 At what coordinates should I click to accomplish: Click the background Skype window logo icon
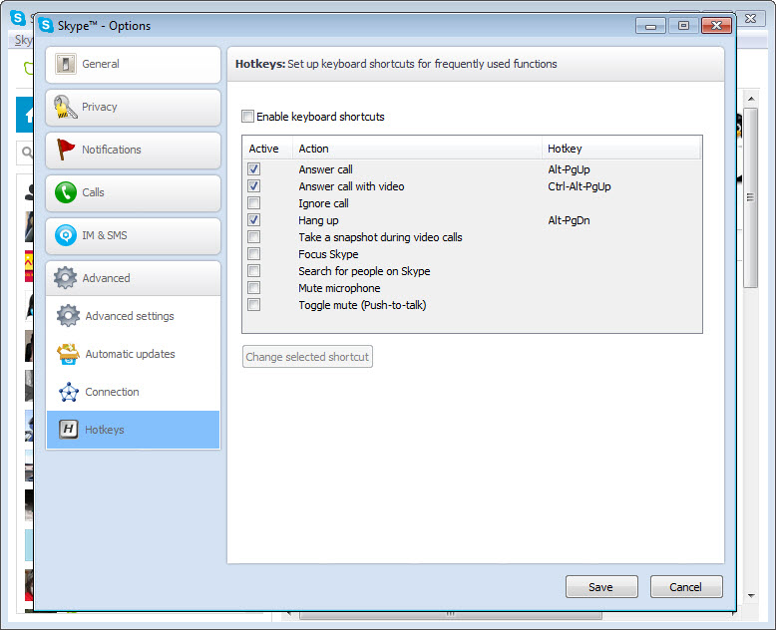point(18,18)
